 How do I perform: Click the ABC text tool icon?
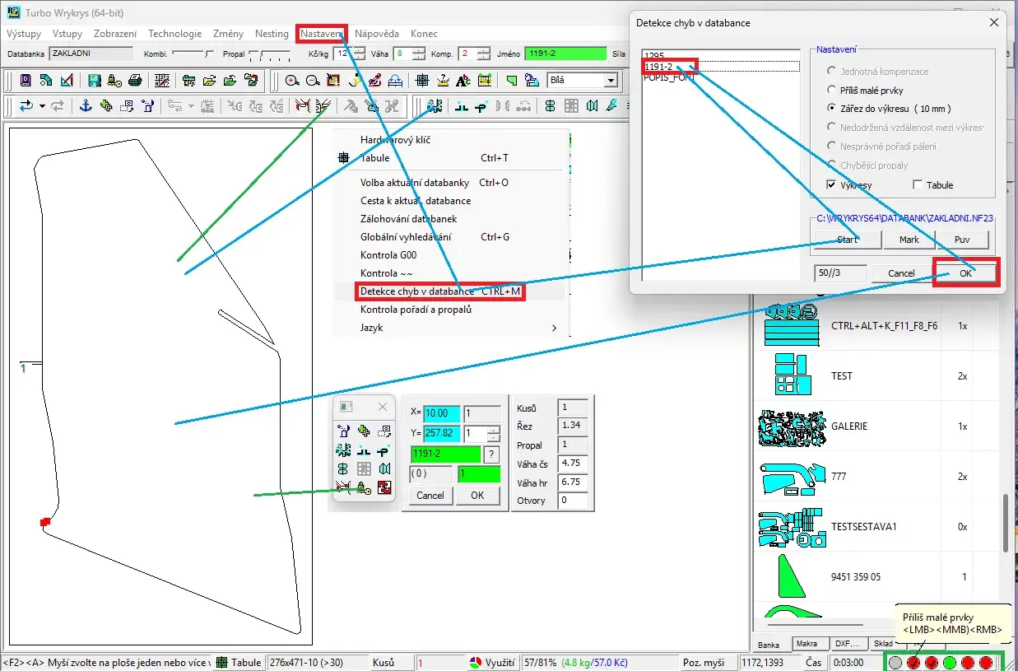click(x=463, y=80)
